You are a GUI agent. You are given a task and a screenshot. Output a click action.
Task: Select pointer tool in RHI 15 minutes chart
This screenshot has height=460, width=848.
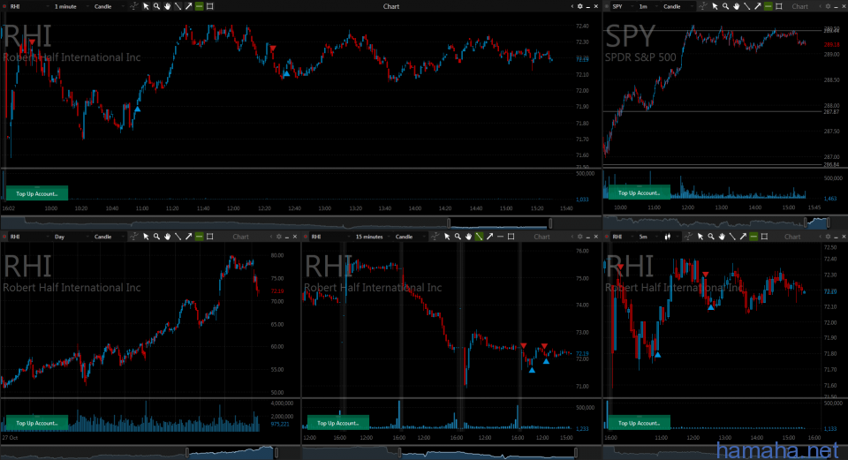(x=447, y=237)
